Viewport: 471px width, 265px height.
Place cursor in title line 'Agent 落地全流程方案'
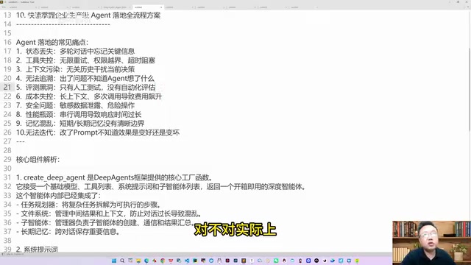point(126,15)
